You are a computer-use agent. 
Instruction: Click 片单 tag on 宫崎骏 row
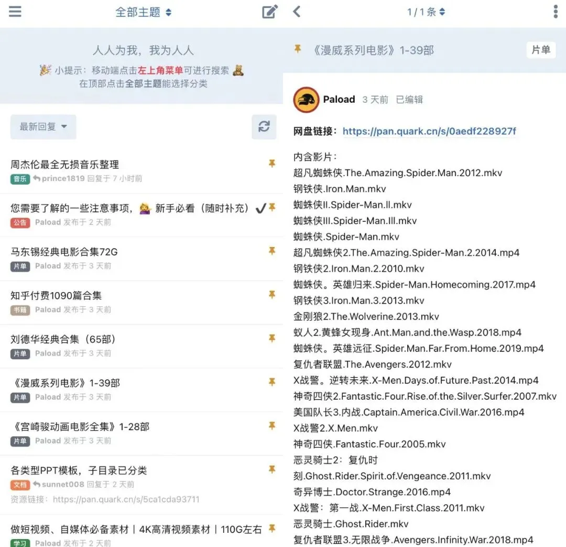20,441
